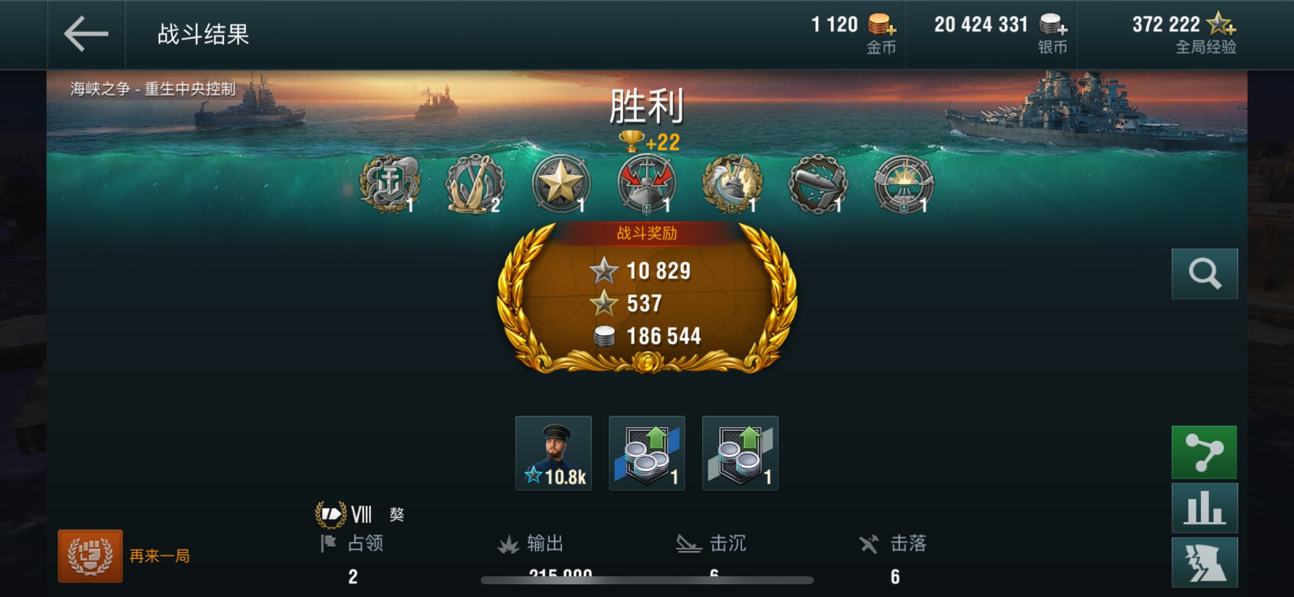Select the blue-striped silver booster tile
Image resolution: width=1294 pixels, height=597 pixels.
point(647,453)
